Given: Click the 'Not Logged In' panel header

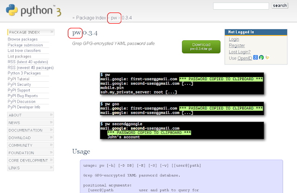Looking at the screenshot, I should click(x=256, y=32).
